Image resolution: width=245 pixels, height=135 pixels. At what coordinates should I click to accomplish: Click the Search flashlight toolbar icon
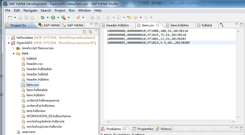pos(78,18)
